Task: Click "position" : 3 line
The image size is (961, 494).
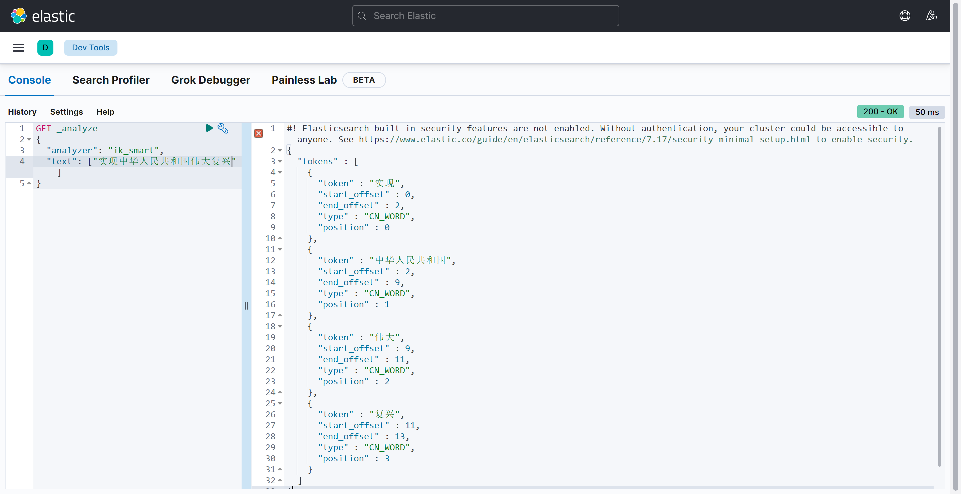Action: (354, 458)
